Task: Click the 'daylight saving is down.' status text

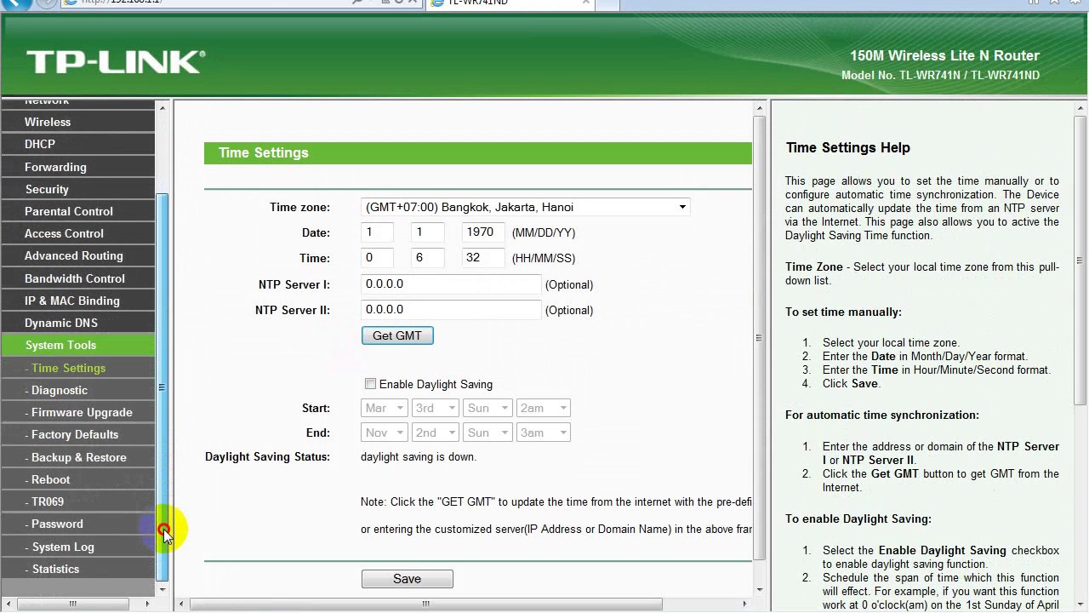Action: 419,457
